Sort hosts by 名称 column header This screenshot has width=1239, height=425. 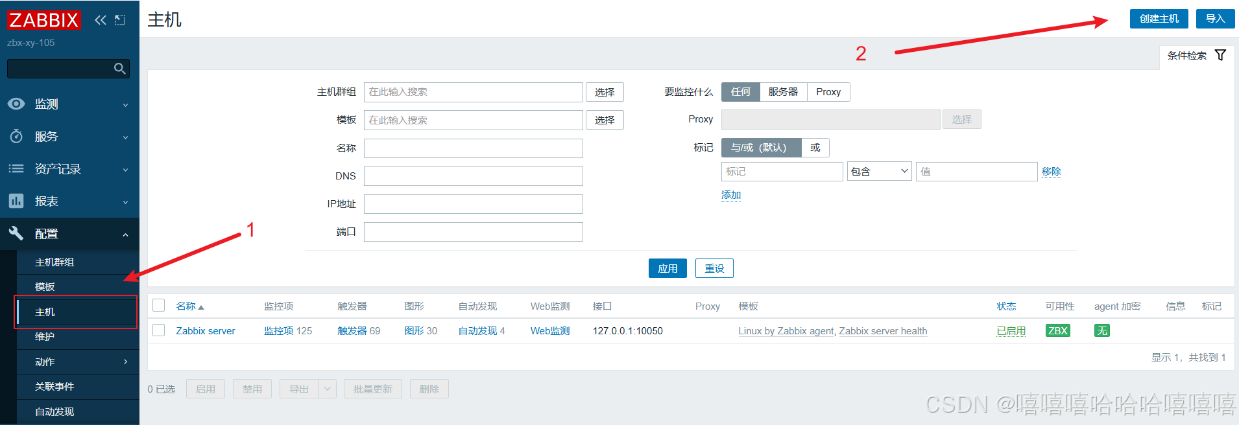click(189, 306)
